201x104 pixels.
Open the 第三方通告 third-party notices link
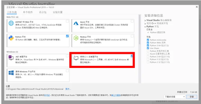point(116,95)
